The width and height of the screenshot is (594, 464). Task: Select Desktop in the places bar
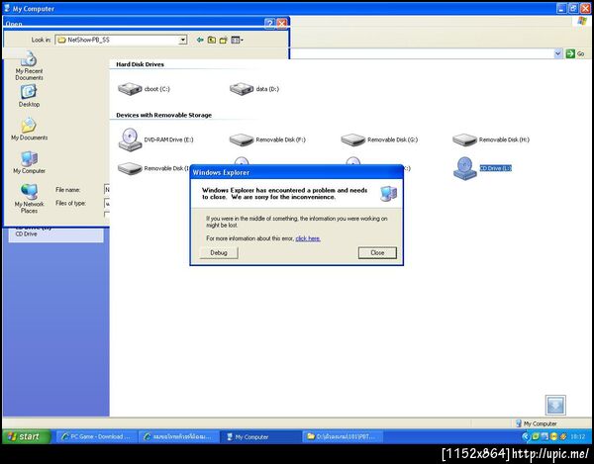pos(29,96)
